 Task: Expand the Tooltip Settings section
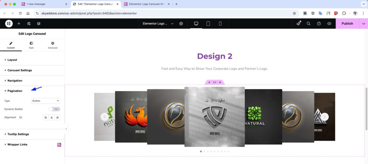coord(32,134)
